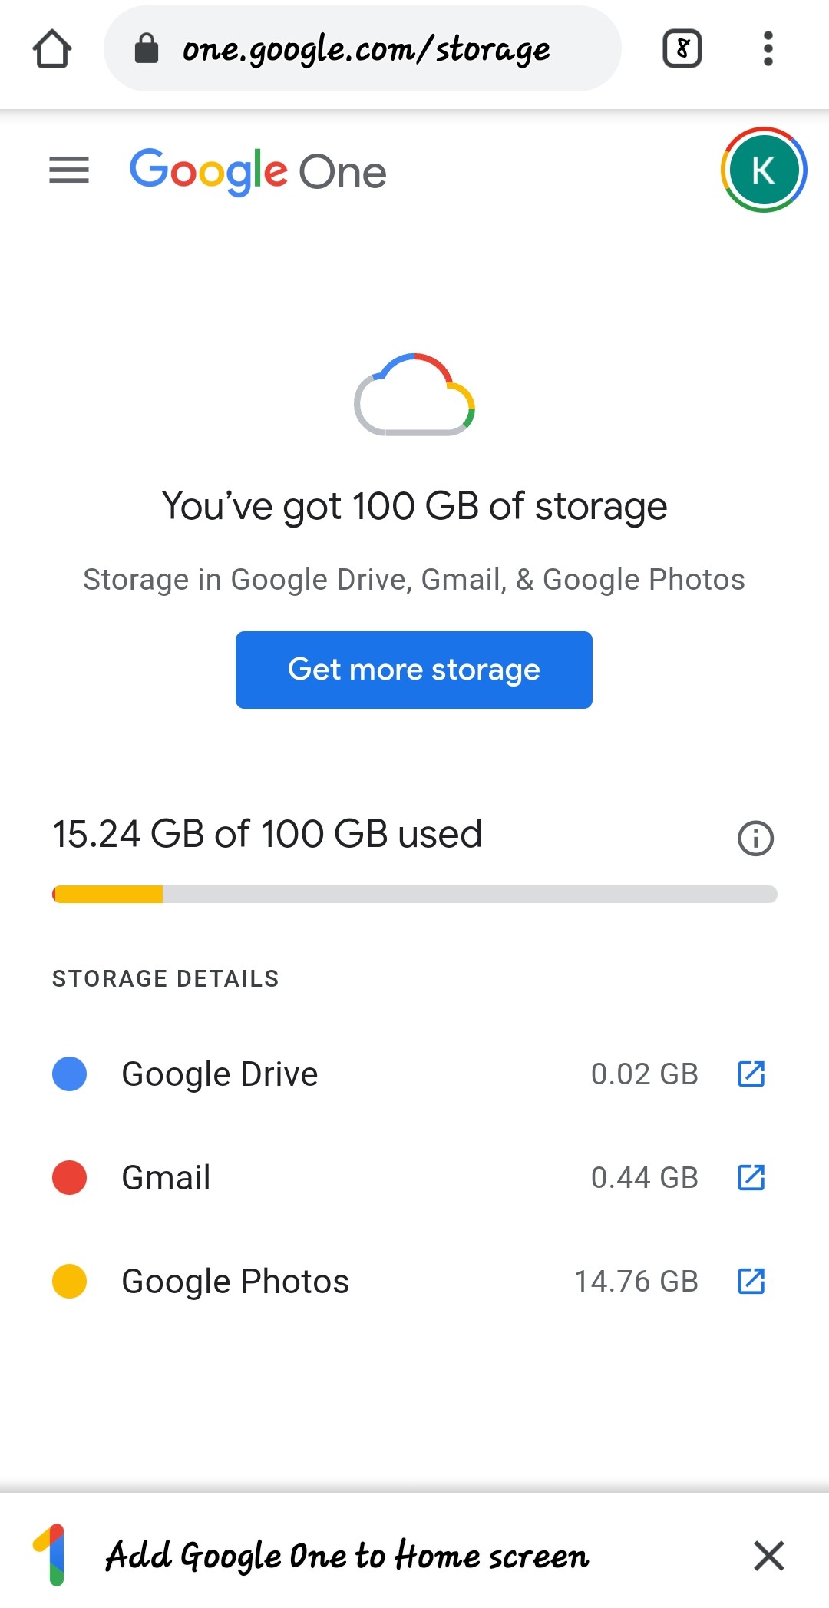Click the lock icon in address bar

pos(146,48)
